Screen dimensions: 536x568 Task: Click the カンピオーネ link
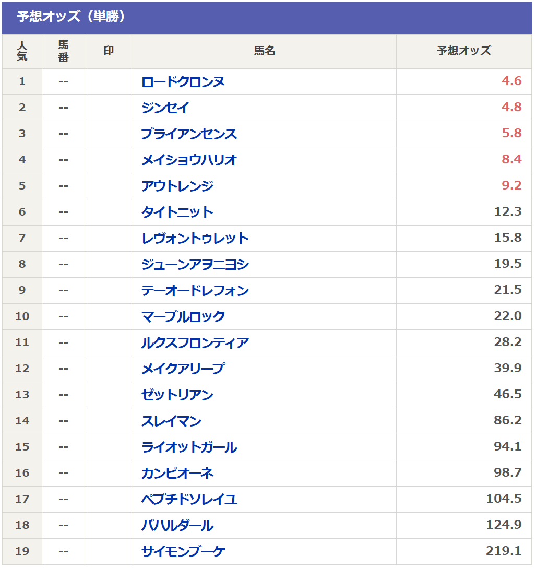(177, 474)
